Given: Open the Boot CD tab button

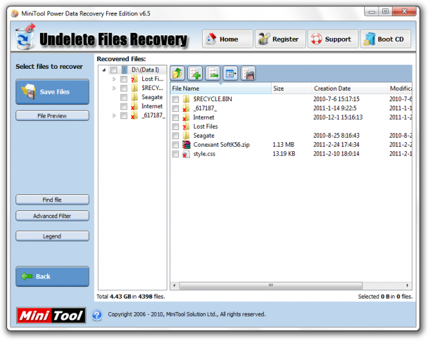Looking at the screenshot, I should [386, 39].
